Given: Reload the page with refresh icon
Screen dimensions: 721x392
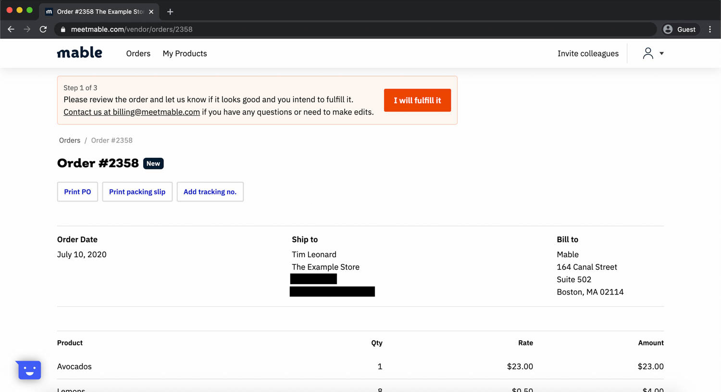Looking at the screenshot, I should [x=43, y=29].
